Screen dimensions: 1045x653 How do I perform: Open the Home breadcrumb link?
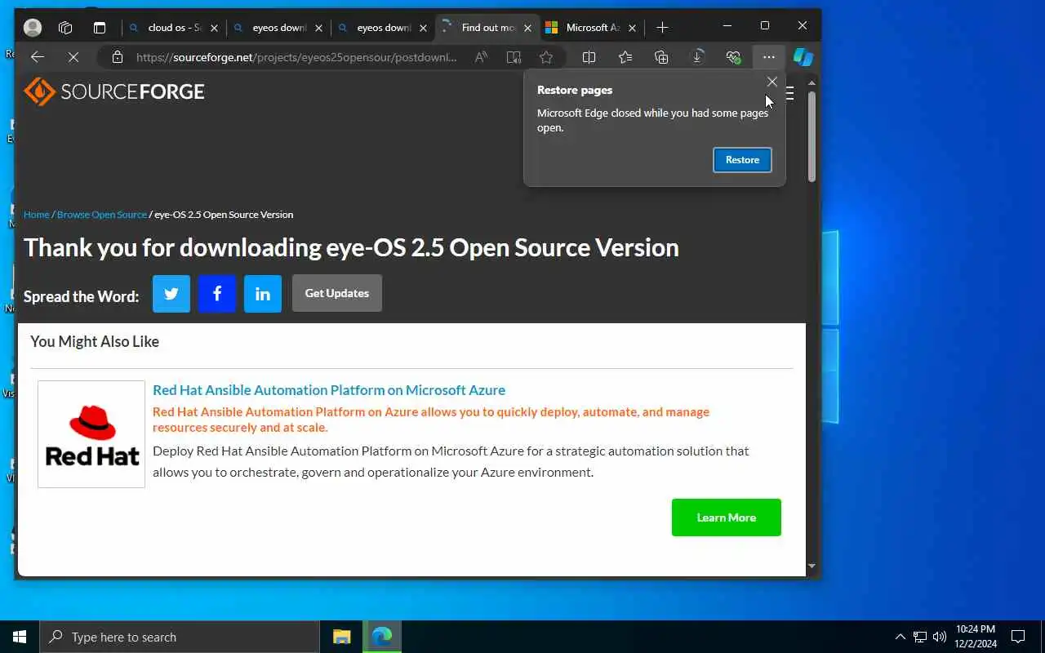click(x=37, y=215)
